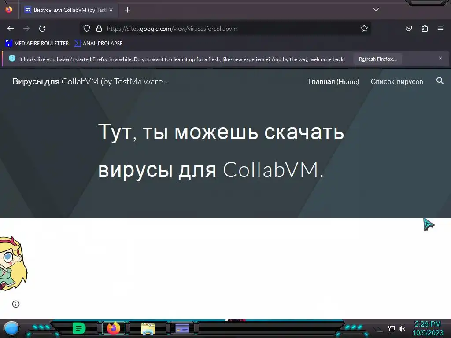This screenshot has height=338, width=451.
Task: Open the Главная (Home) page link
Action: (x=334, y=81)
